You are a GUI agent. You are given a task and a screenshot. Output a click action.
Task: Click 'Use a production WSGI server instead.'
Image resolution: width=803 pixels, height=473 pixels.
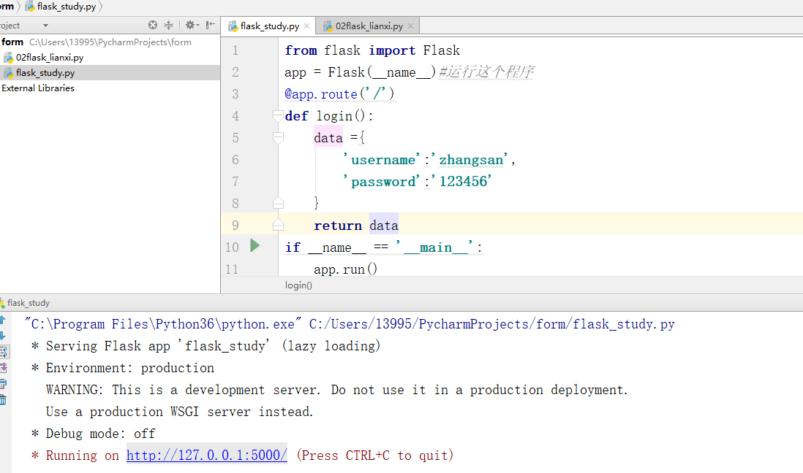pyautogui.click(x=179, y=412)
